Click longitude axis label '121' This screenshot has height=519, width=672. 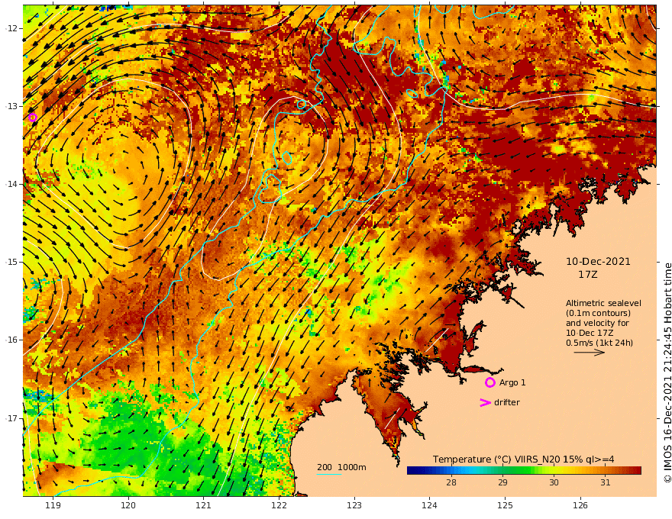tap(204, 505)
